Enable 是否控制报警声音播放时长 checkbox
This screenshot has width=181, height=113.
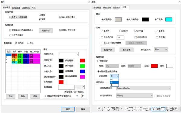point(46,96)
